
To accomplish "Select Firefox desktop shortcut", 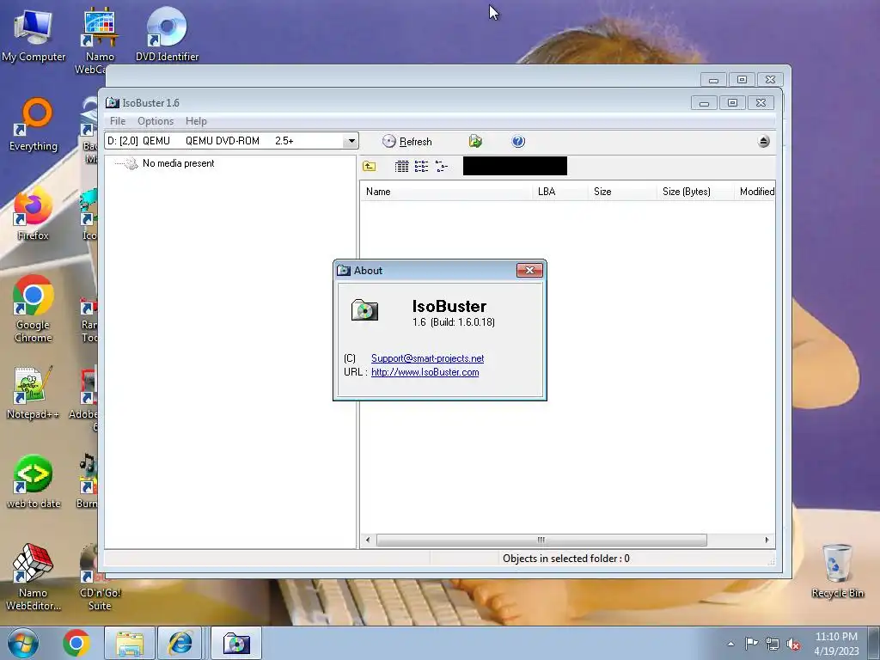I will [x=34, y=215].
